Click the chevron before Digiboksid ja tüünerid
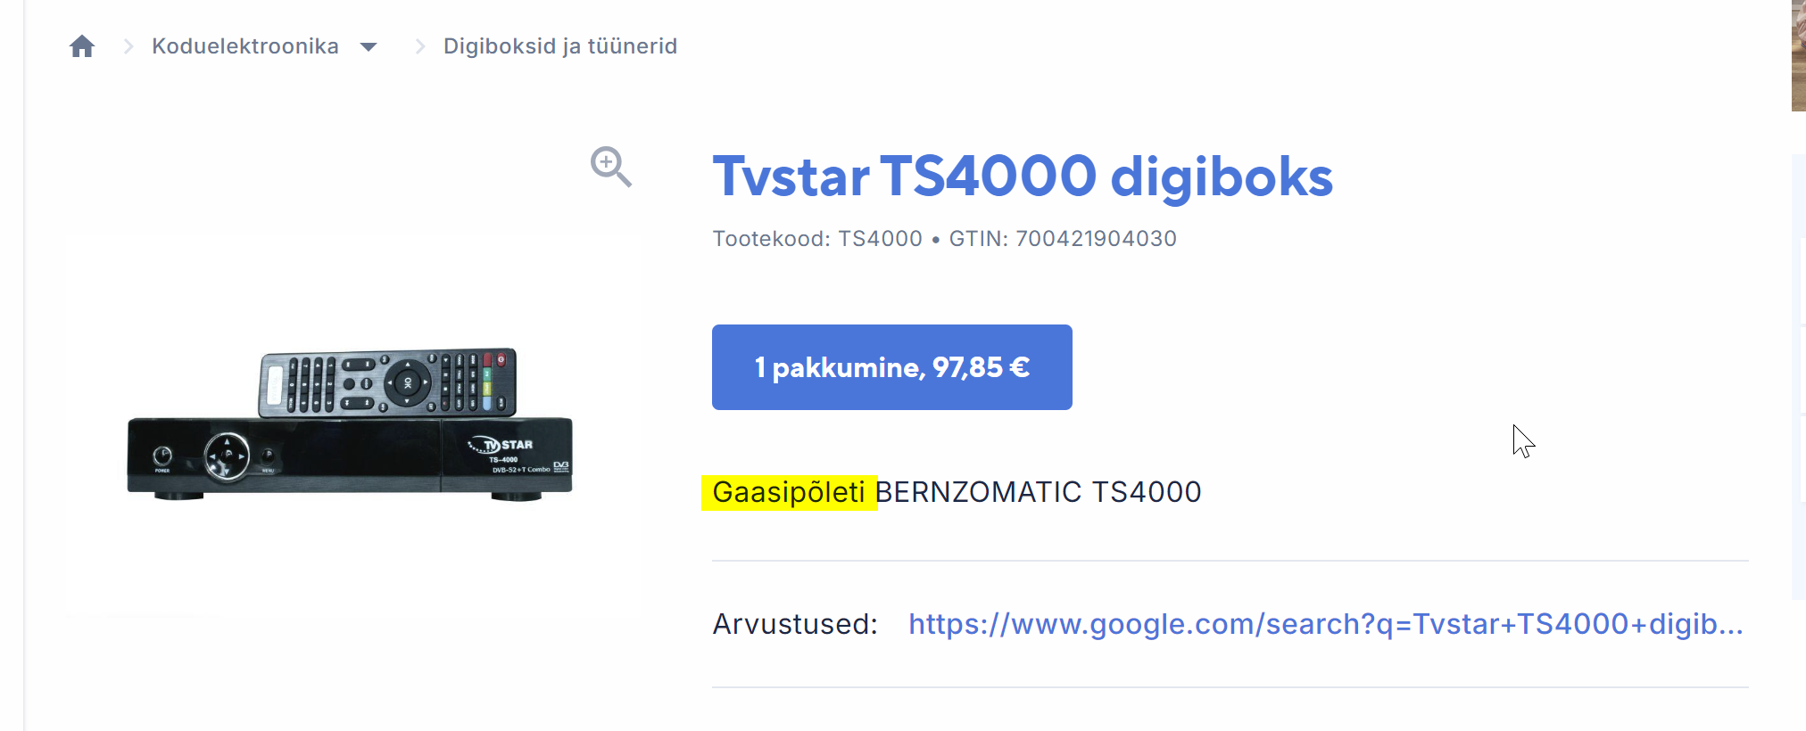Screen dimensions: 1806x731 tap(420, 46)
